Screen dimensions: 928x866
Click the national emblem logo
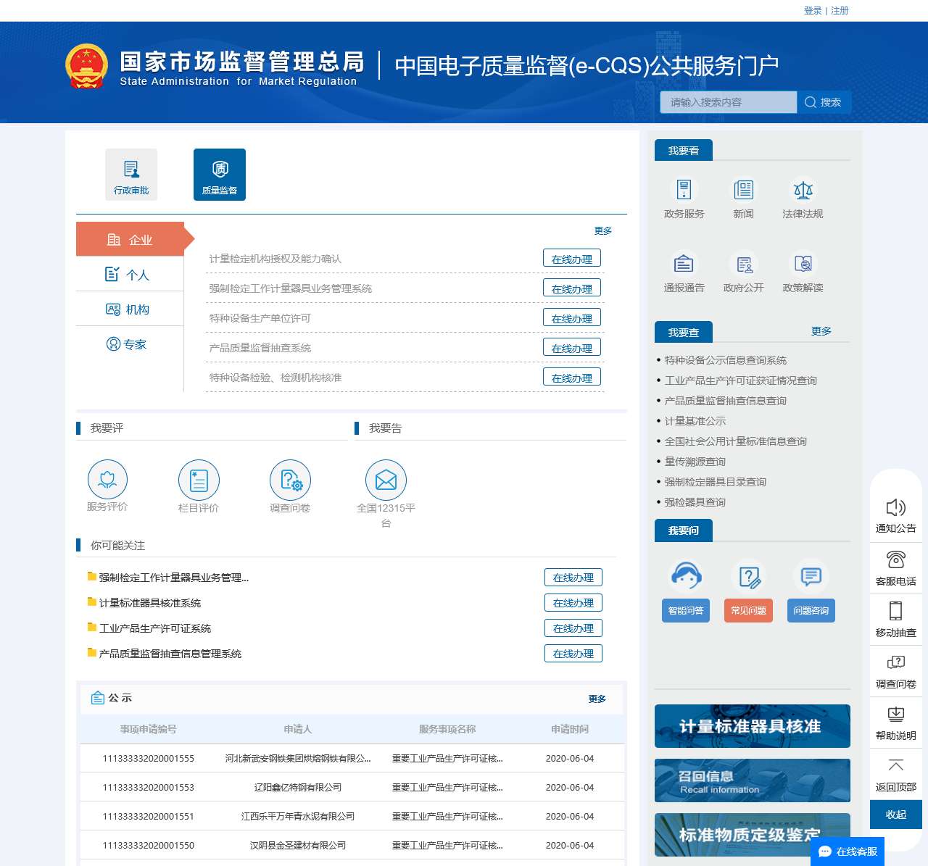pos(86,66)
